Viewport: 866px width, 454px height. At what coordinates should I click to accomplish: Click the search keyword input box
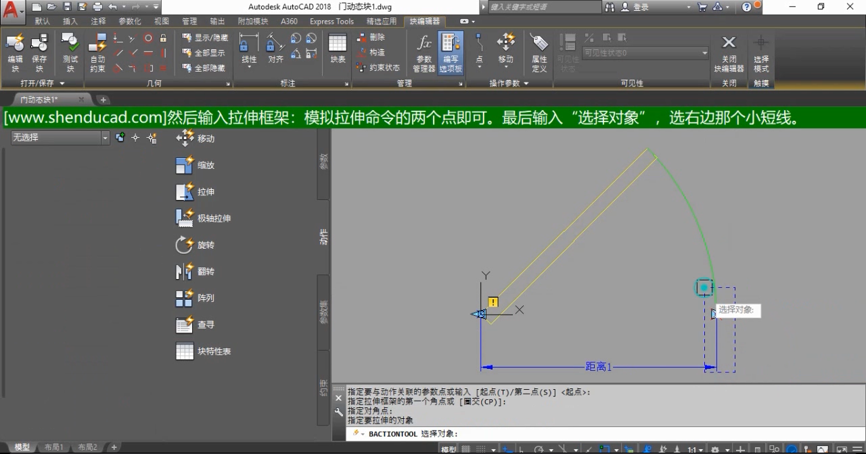click(545, 7)
